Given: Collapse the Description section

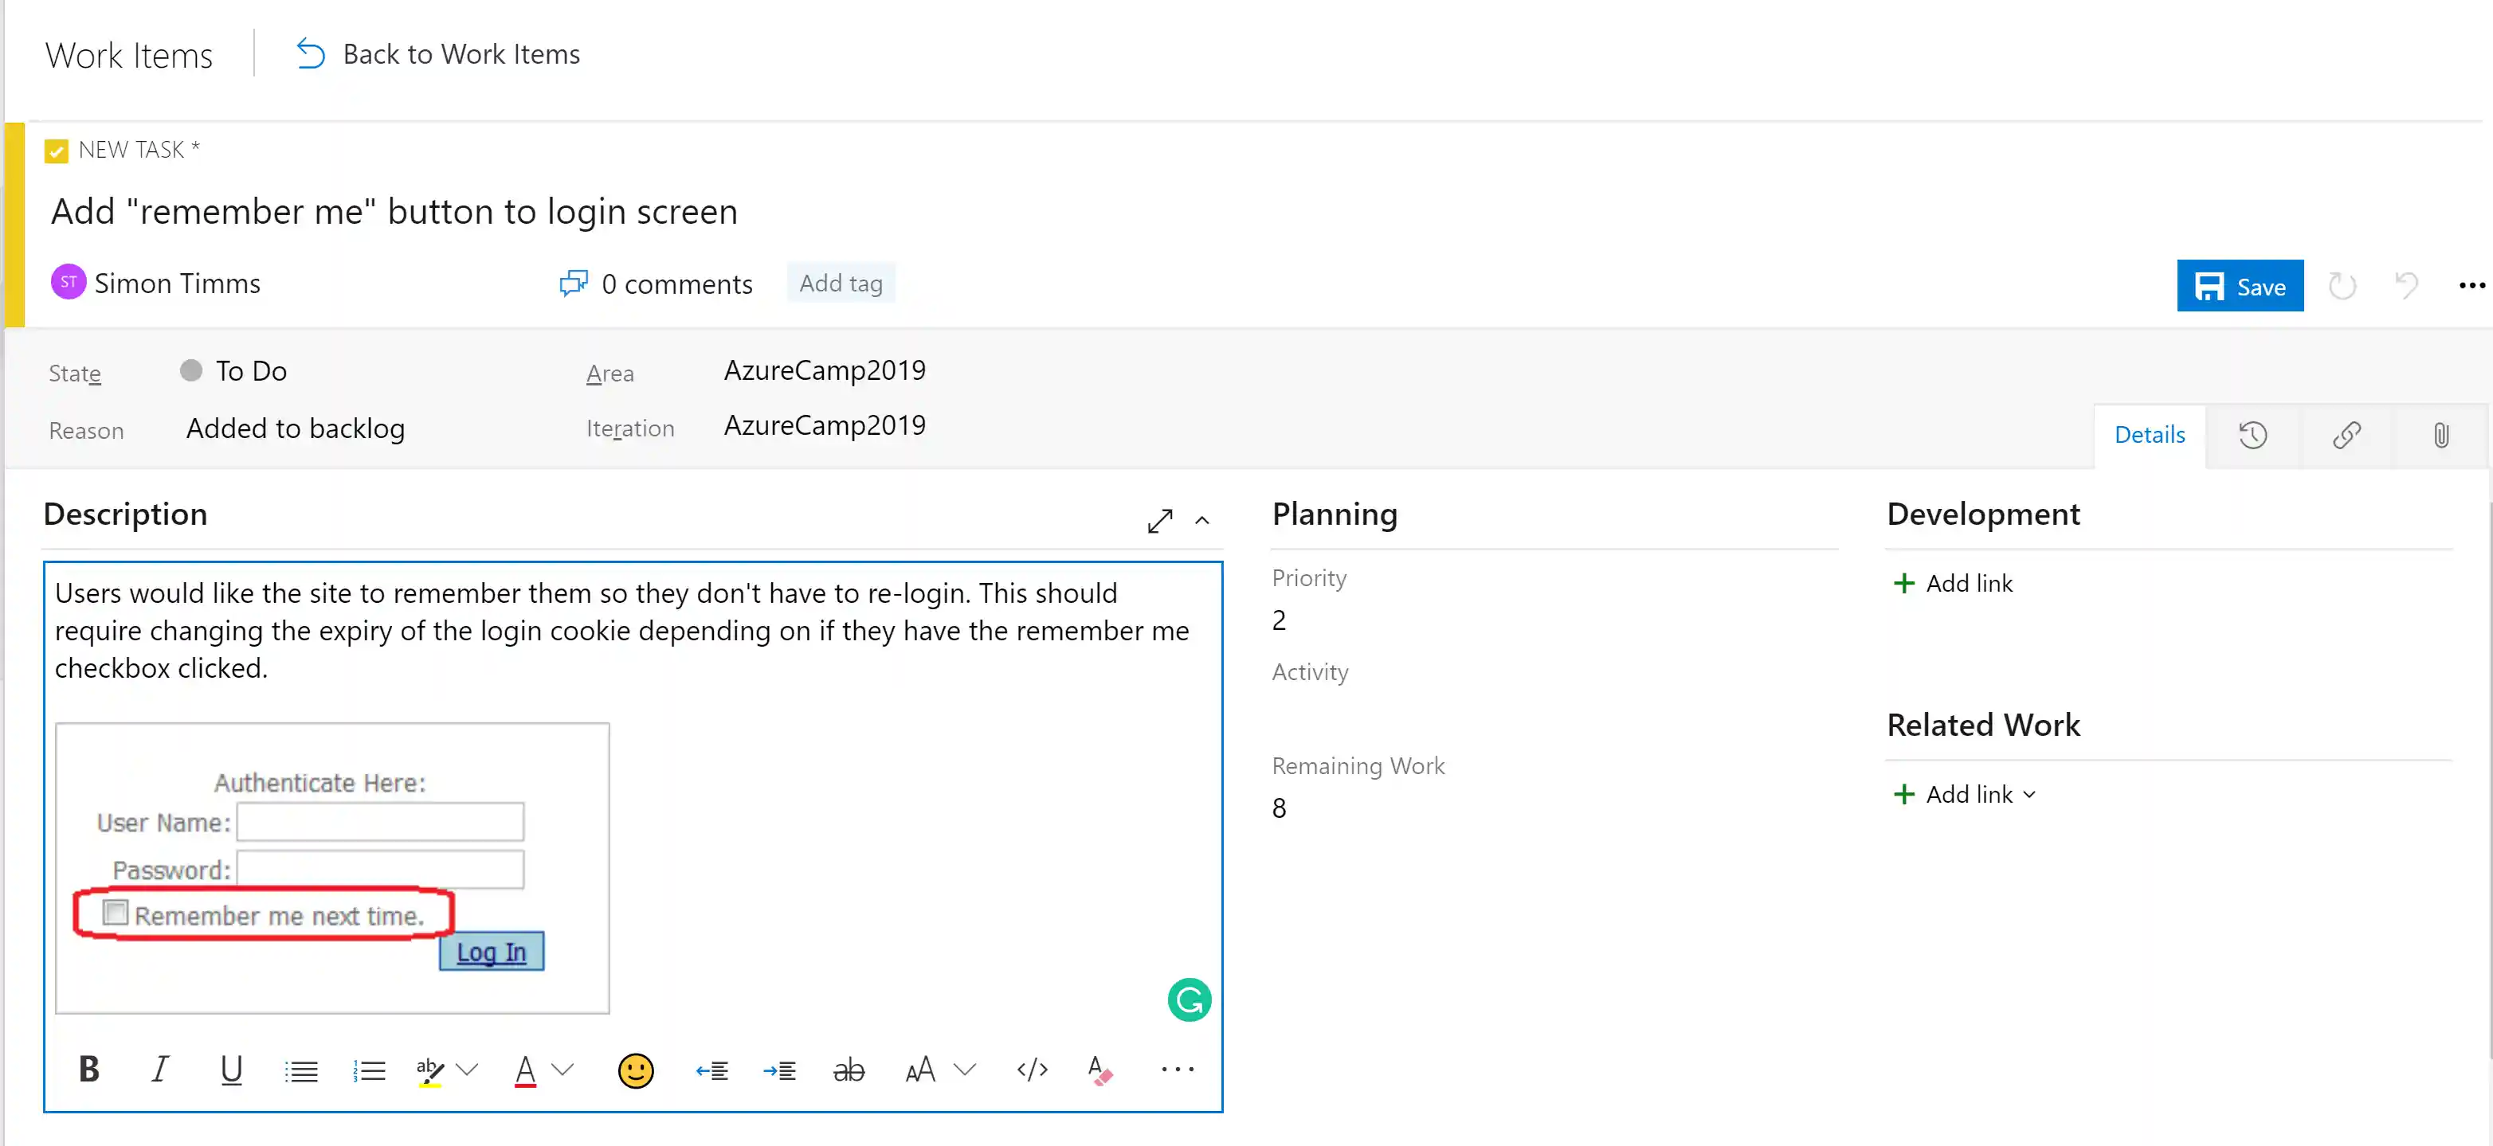Looking at the screenshot, I should pyautogui.click(x=1202, y=520).
